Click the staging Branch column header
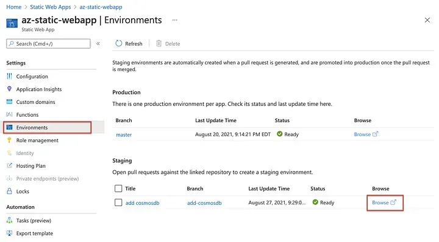This screenshot has height=242, width=439. coord(195,188)
